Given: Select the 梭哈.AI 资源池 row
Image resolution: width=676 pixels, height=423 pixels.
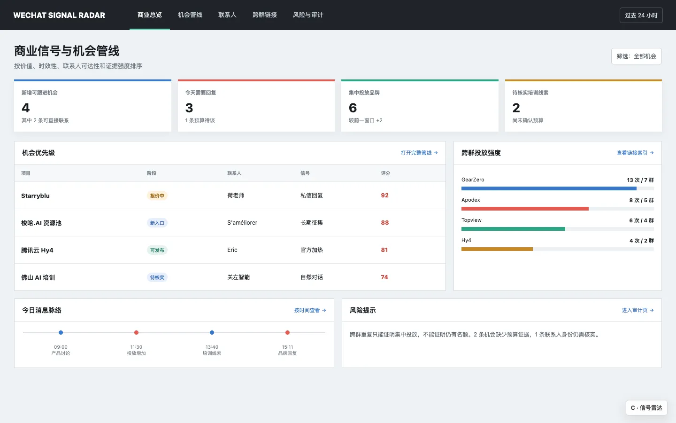Looking at the screenshot, I should click(230, 223).
